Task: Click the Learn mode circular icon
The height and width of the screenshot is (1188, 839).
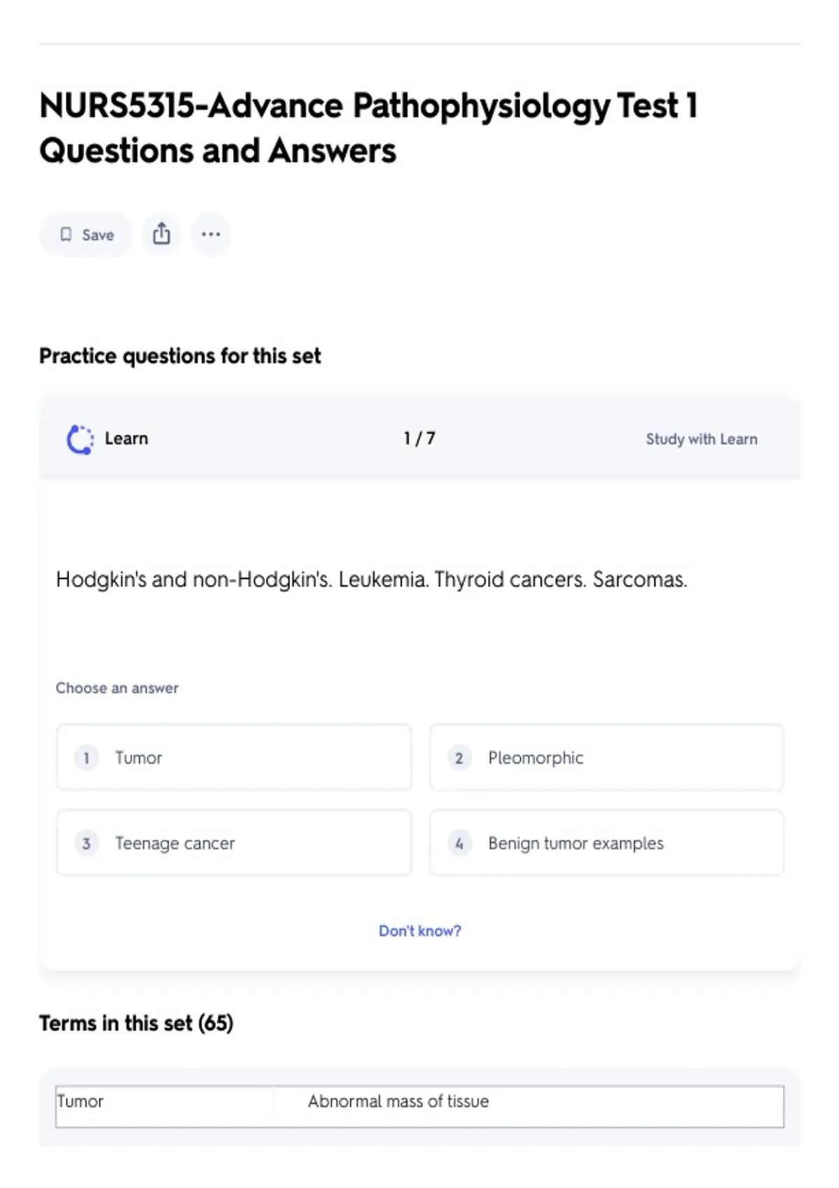Action: pyautogui.click(x=80, y=440)
